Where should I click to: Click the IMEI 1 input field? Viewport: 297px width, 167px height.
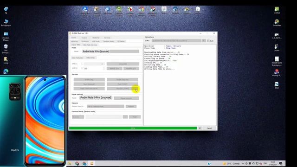click(x=94, y=64)
